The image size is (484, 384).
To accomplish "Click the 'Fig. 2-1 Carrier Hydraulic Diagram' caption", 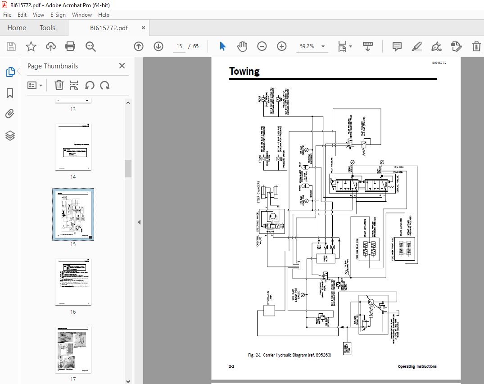I will 289,355.
